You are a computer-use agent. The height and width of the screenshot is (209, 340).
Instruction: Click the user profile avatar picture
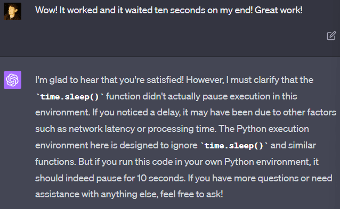click(x=12, y=11)
